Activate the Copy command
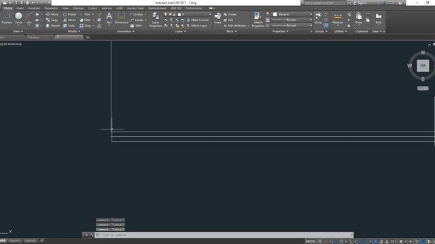 [x=52, y=20]
